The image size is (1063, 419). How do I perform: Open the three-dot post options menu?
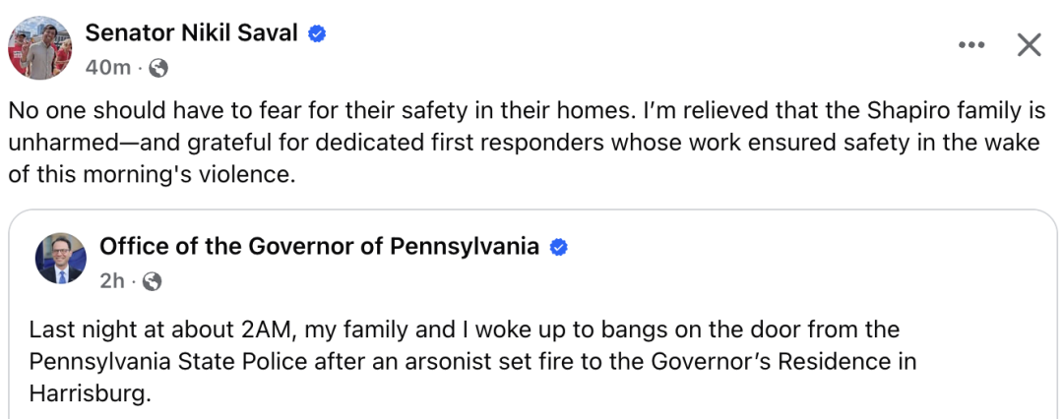pyautogui.click(x=970, y=45)
